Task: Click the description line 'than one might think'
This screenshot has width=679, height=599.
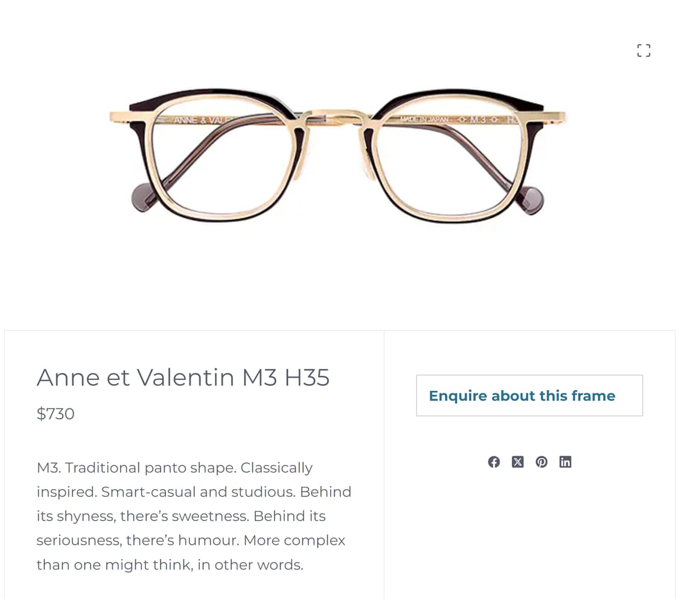Action: pyautogui.click(x=170, y=565)
